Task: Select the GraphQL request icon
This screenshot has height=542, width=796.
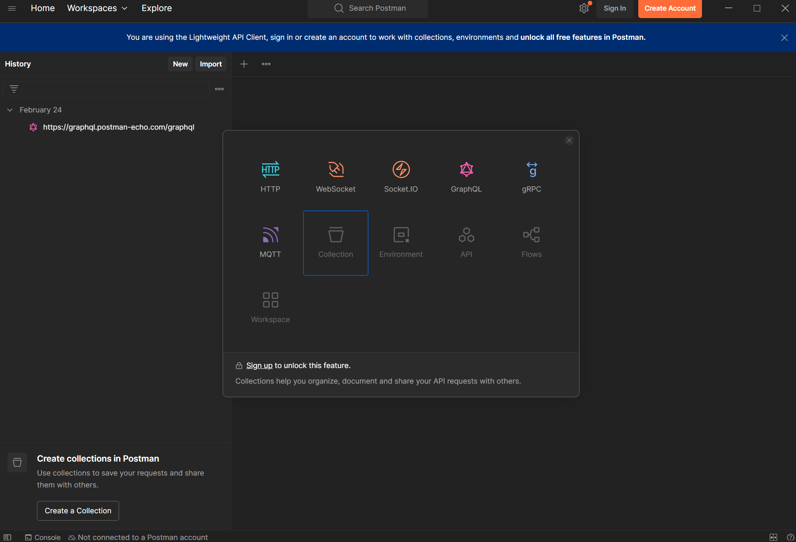Action: tap(466, 169)
